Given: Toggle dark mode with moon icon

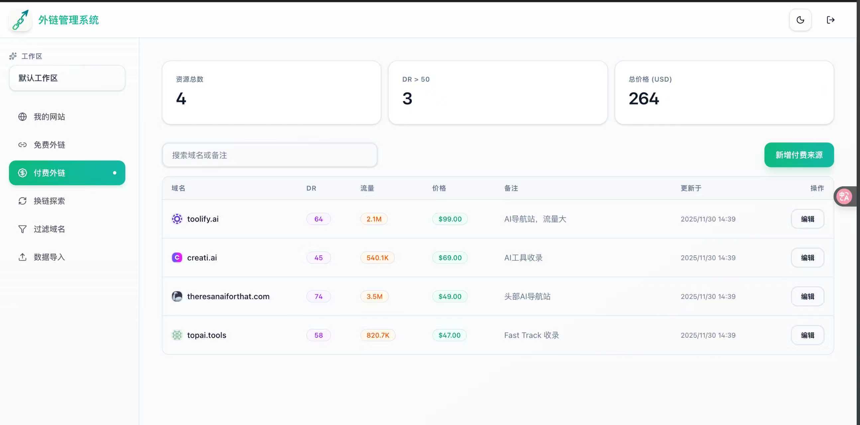Looking at the screenshot, I should [x=800, y=20].
